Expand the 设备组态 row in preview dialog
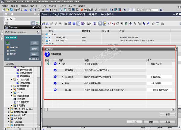The height and width of the screenshot is (130, 181). point(62,77)
